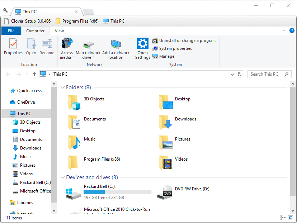Image resolution: width=297 pixels, height=223 pixels.
Task: Open a new Clover tab
Action: point(89,12)
